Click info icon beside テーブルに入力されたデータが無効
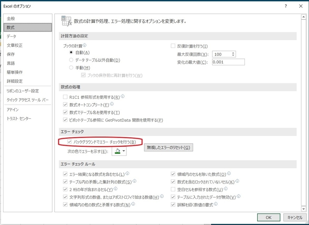309x225 pixels. click(239, 196)
